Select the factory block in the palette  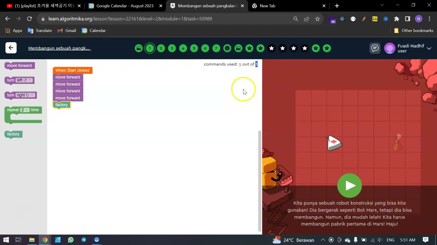pos(13,134)
